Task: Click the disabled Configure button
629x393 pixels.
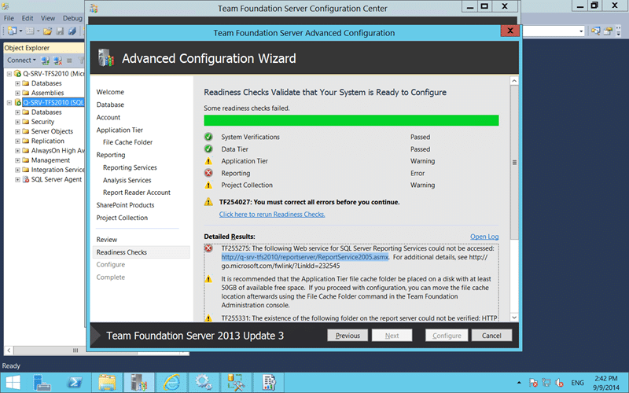Action: 447,336
